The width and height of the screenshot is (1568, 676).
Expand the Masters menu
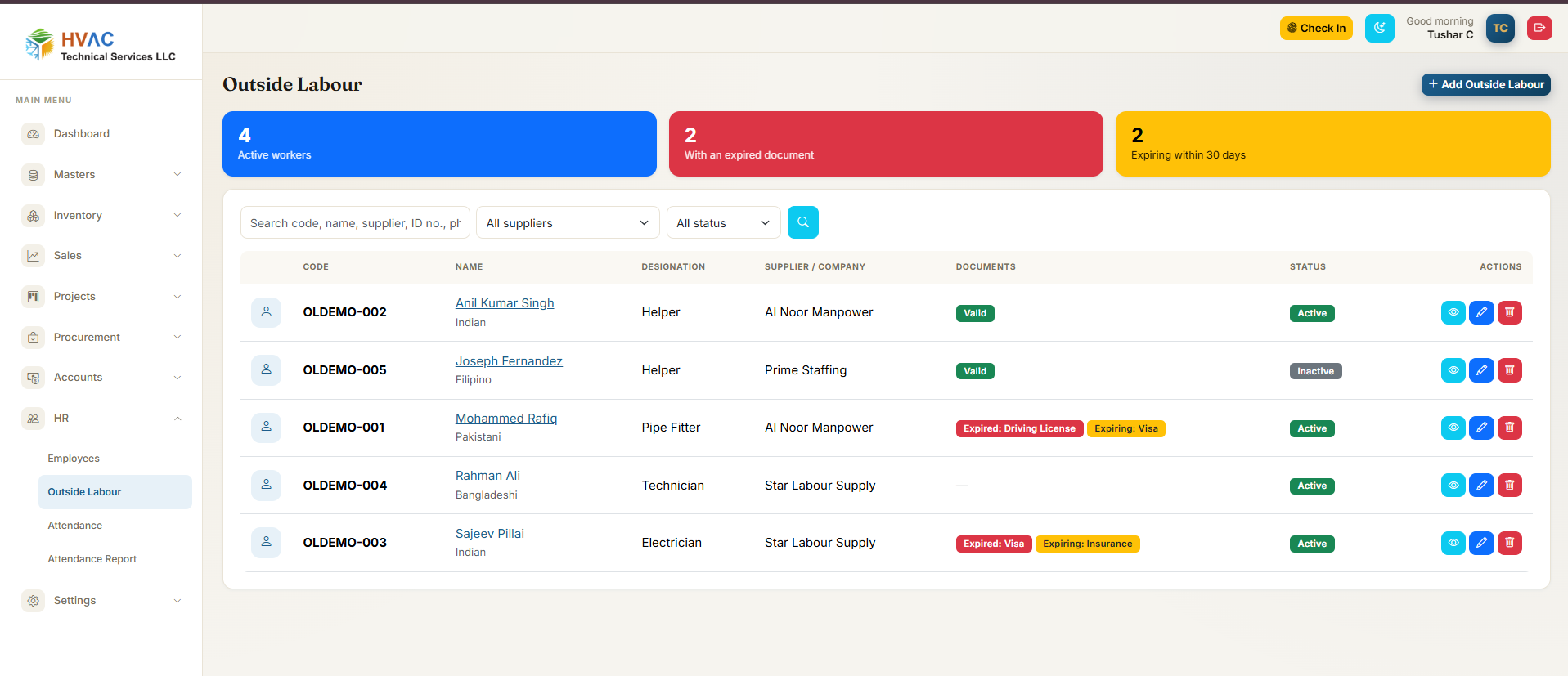click(101, 175)
